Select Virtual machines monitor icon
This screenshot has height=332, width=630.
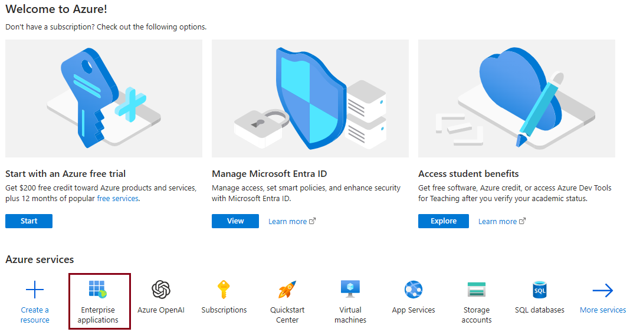point(350,289)
